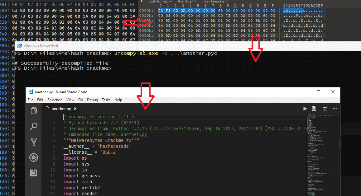
Task: Click the '# Successfully decompiled file' line
Action: point(61,63)
